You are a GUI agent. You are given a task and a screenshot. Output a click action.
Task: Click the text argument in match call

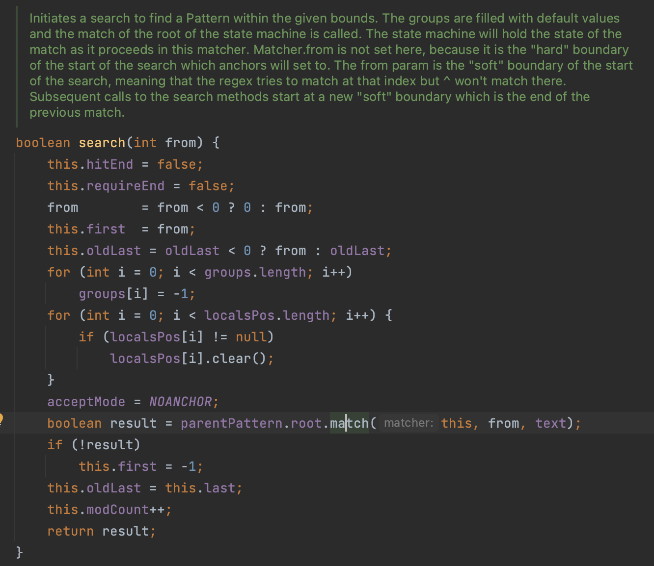[551, 423]
